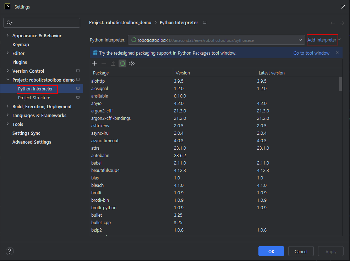Click the Apply button

[x=330, y=251]
